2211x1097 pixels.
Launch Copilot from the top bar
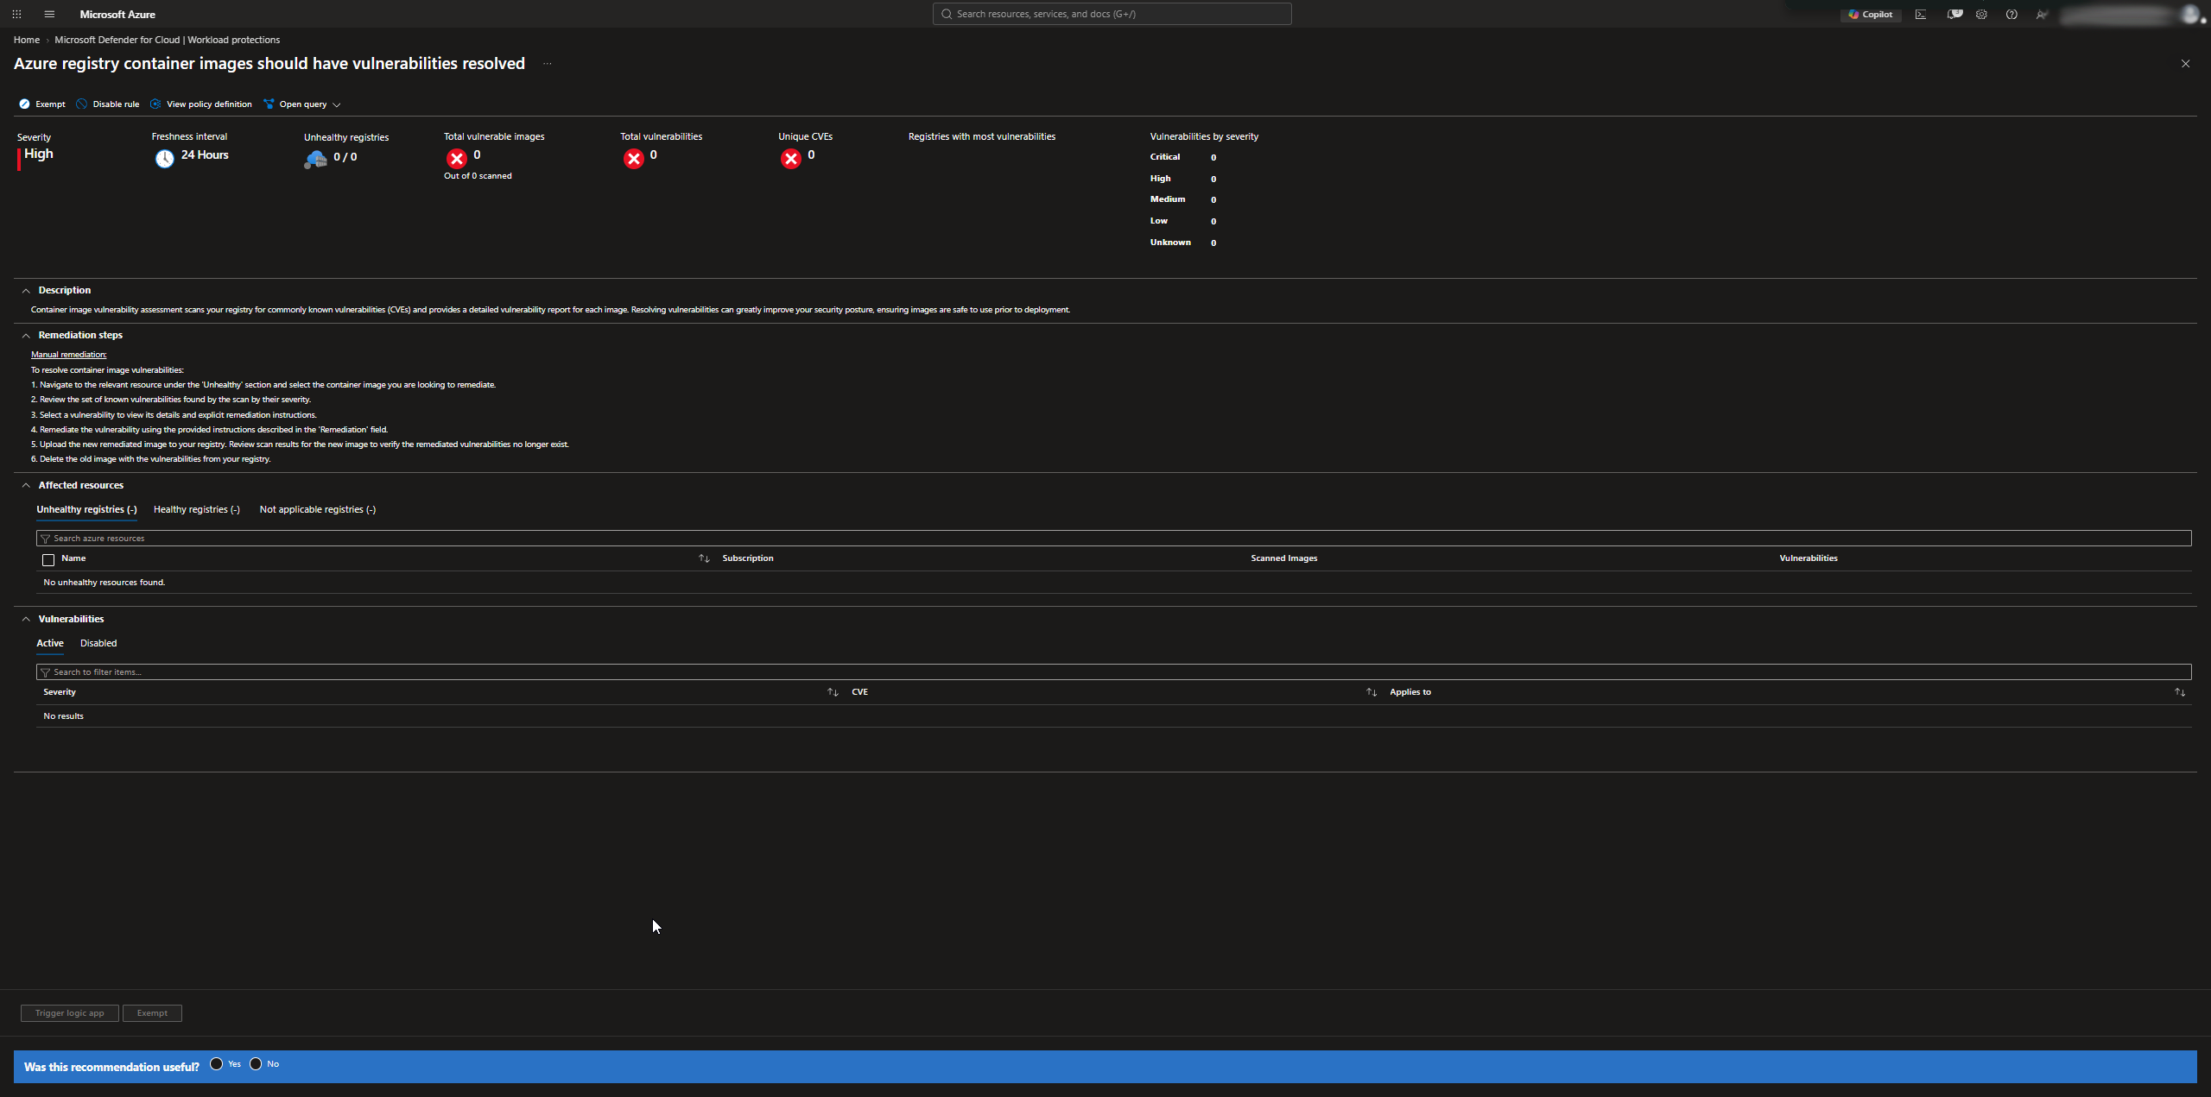point(1870,14)
